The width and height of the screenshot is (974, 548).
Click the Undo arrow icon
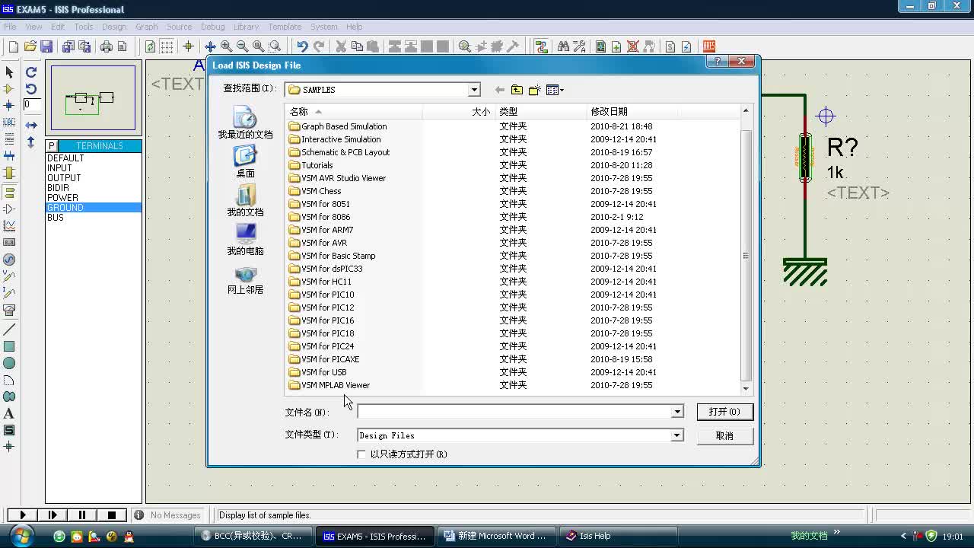(x=302, y=46)
